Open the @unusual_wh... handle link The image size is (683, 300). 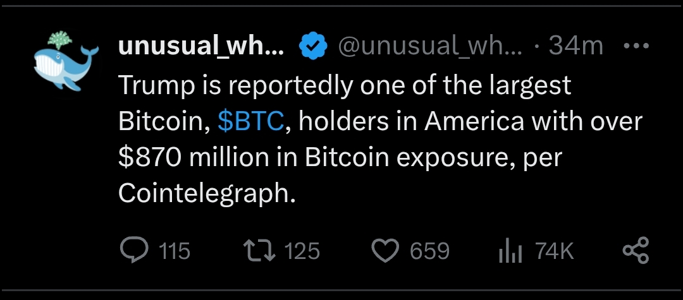(431, 46)
